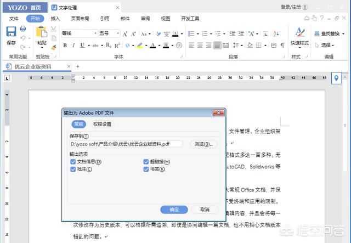Click the paragraph shading paint bucket
Viewport: 351px width, 243px height.
click(x=250, y=46)
